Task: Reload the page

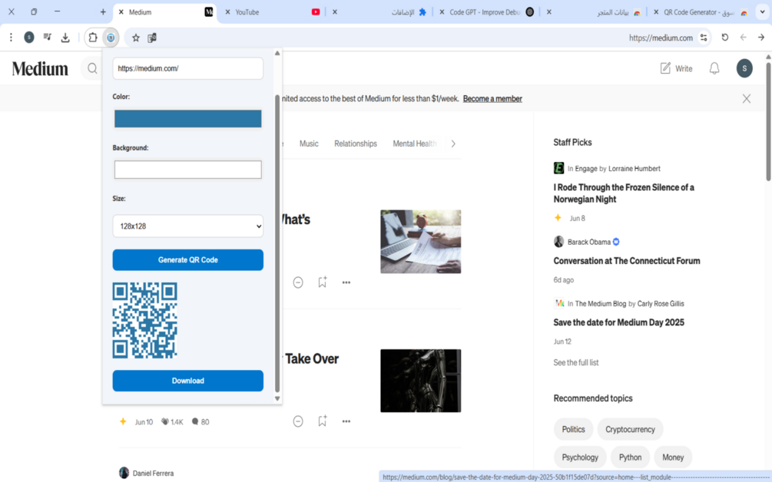Action: point(724,38)
